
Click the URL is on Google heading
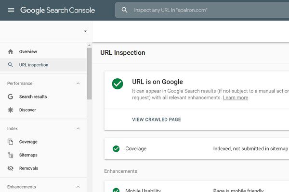pyautogui.click(x=158, y=82)
